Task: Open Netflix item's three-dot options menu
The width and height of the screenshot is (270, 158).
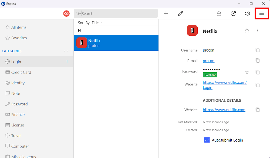Action: tap(257, 31)
